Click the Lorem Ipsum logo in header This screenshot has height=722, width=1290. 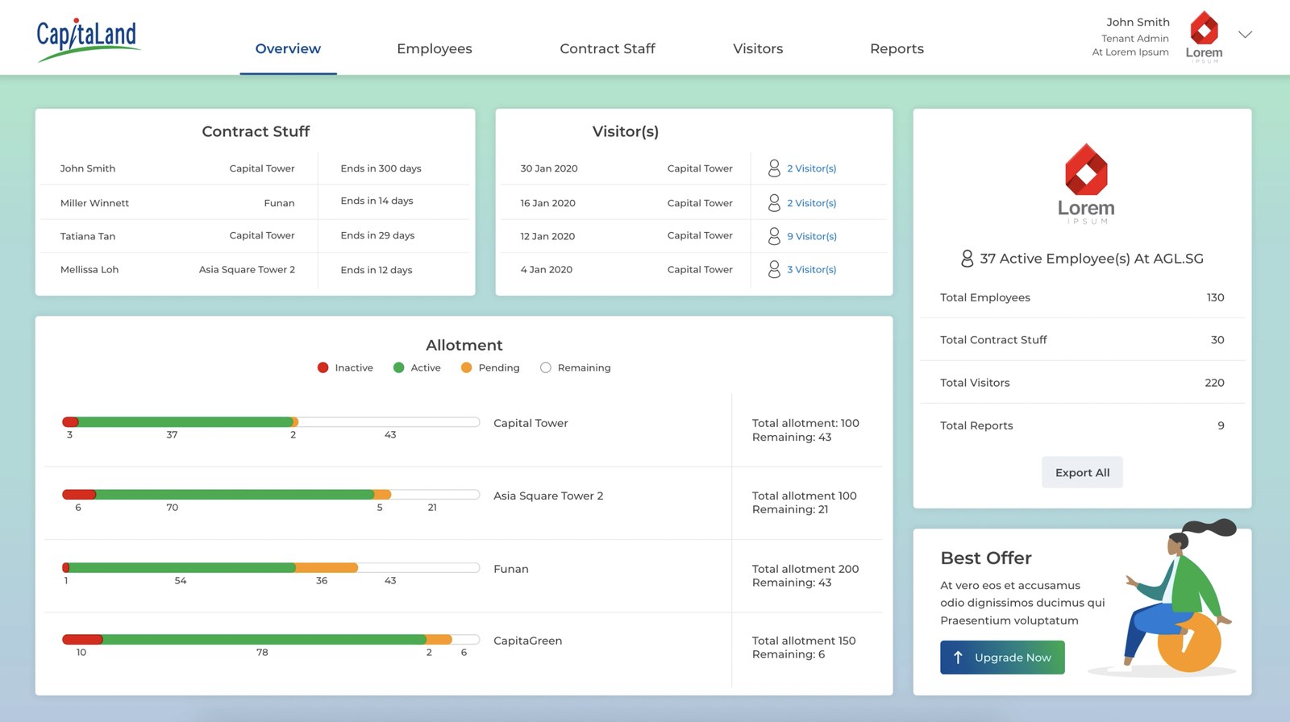(1204, 36)
